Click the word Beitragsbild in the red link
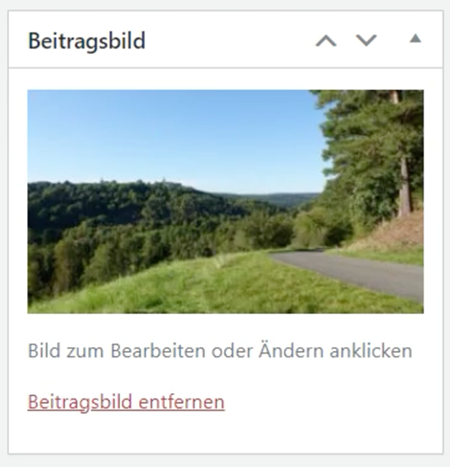This screenshot has width=450, height=467. (80, 402)
